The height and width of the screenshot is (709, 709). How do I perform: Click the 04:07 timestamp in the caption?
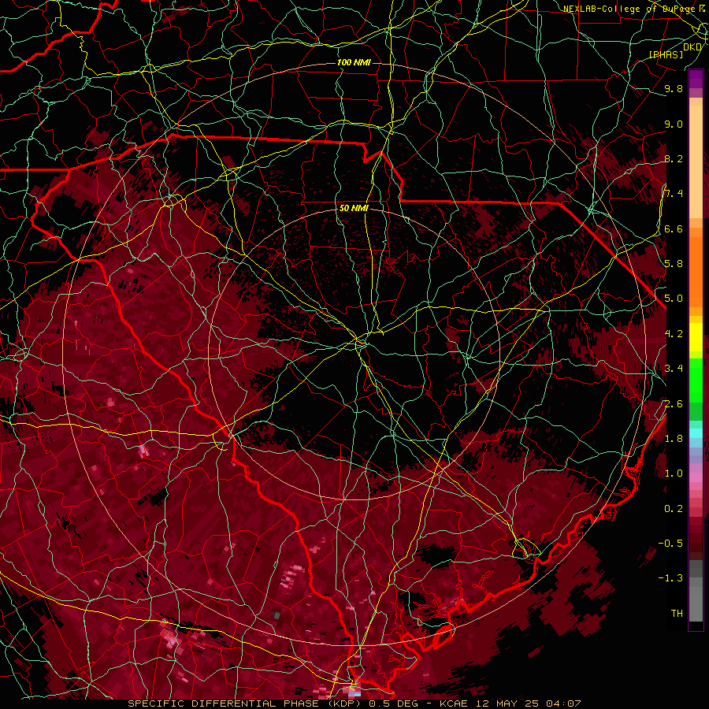coord(563,703)
